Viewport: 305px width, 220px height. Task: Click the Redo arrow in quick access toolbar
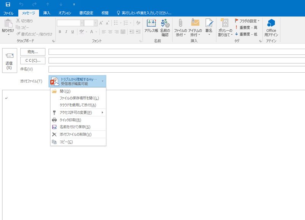[x=34, y=4]
